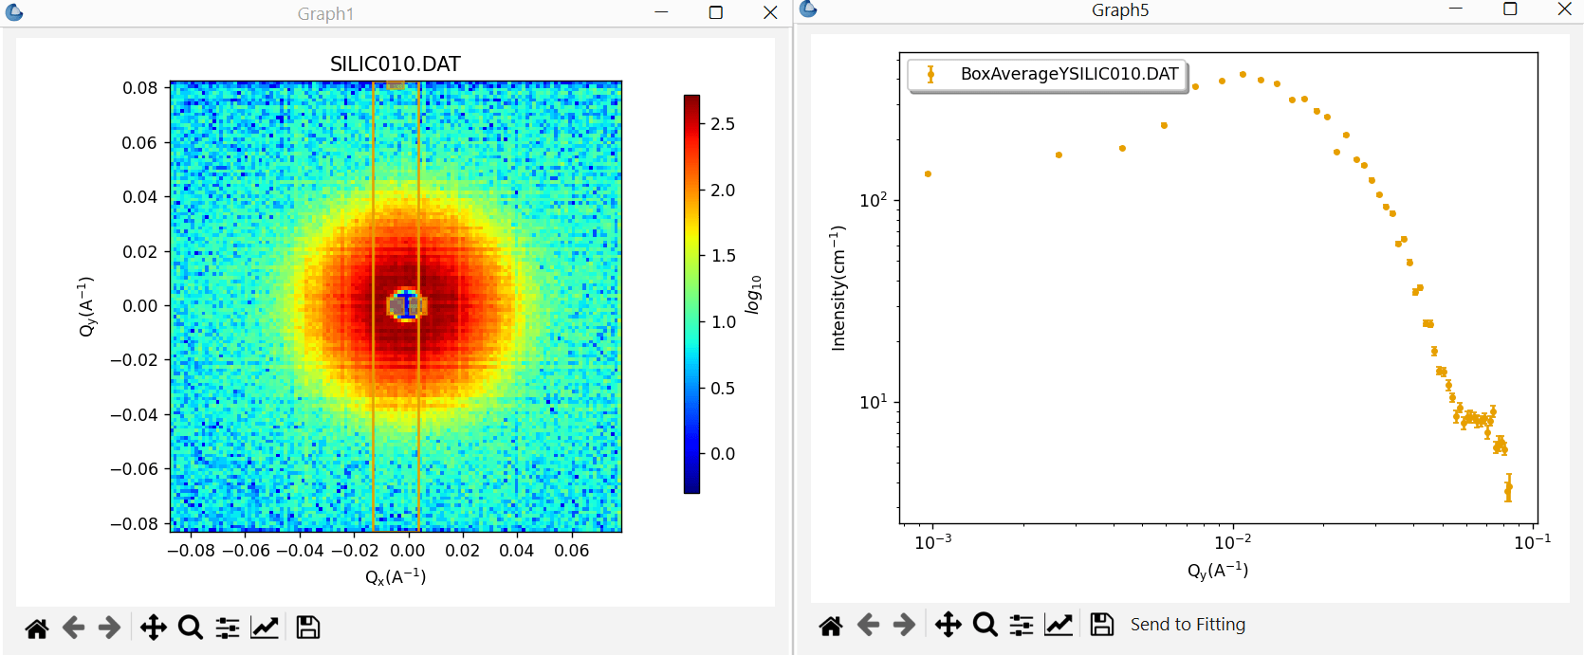Edit axis parameters in Graph5 toolbar

1059,625
